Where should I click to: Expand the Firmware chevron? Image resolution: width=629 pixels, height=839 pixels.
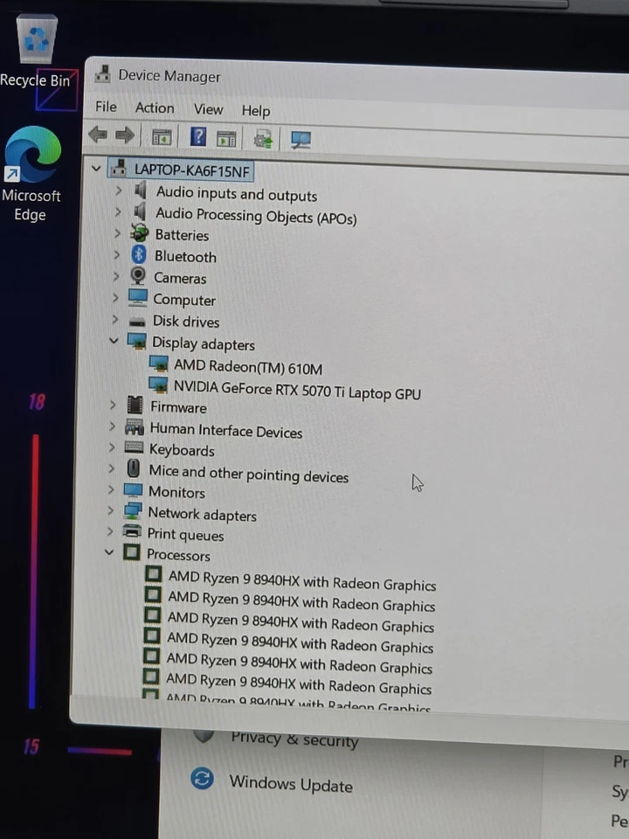[113, 405]
